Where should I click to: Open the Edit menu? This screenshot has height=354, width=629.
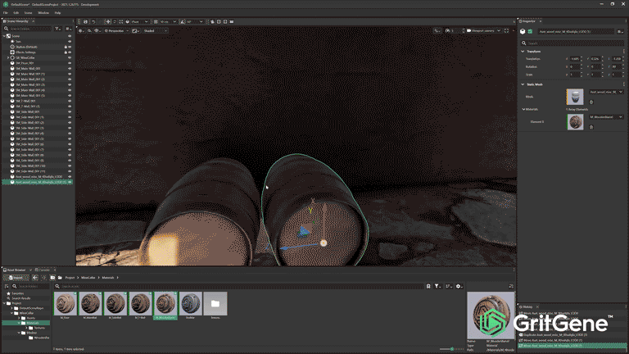16,13
